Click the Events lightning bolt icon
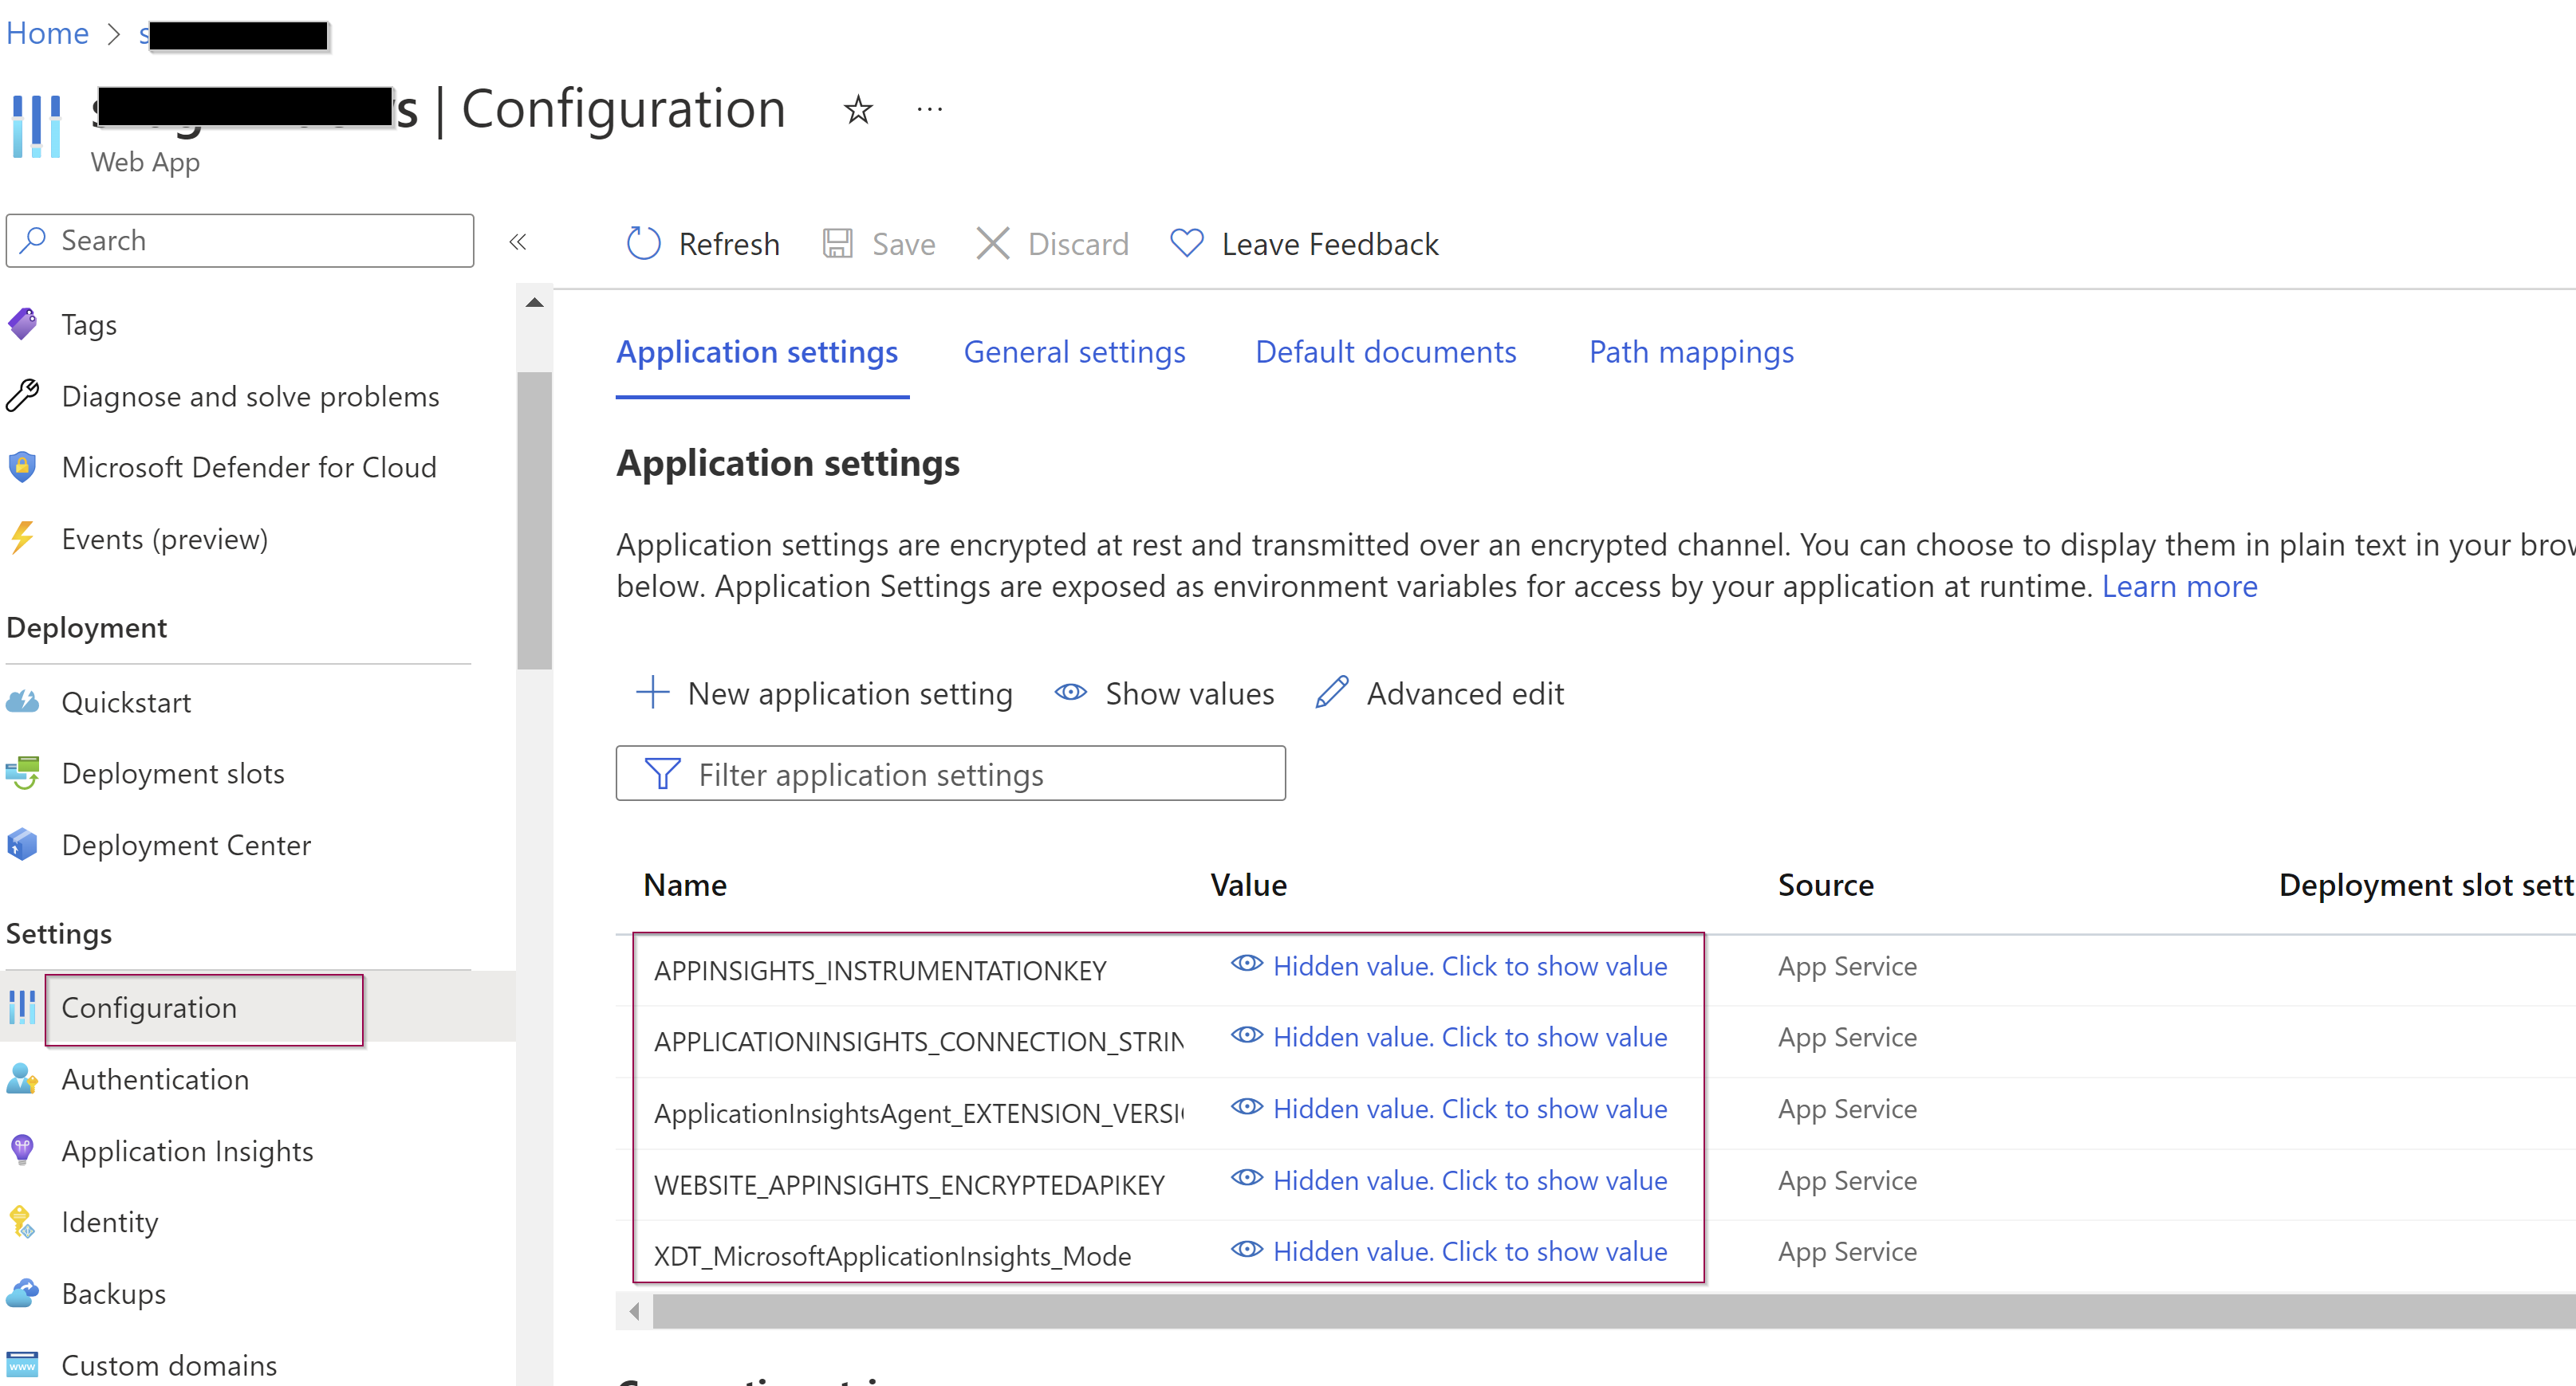Viewport: 2576px width, 1386px height. pos(22,539)
